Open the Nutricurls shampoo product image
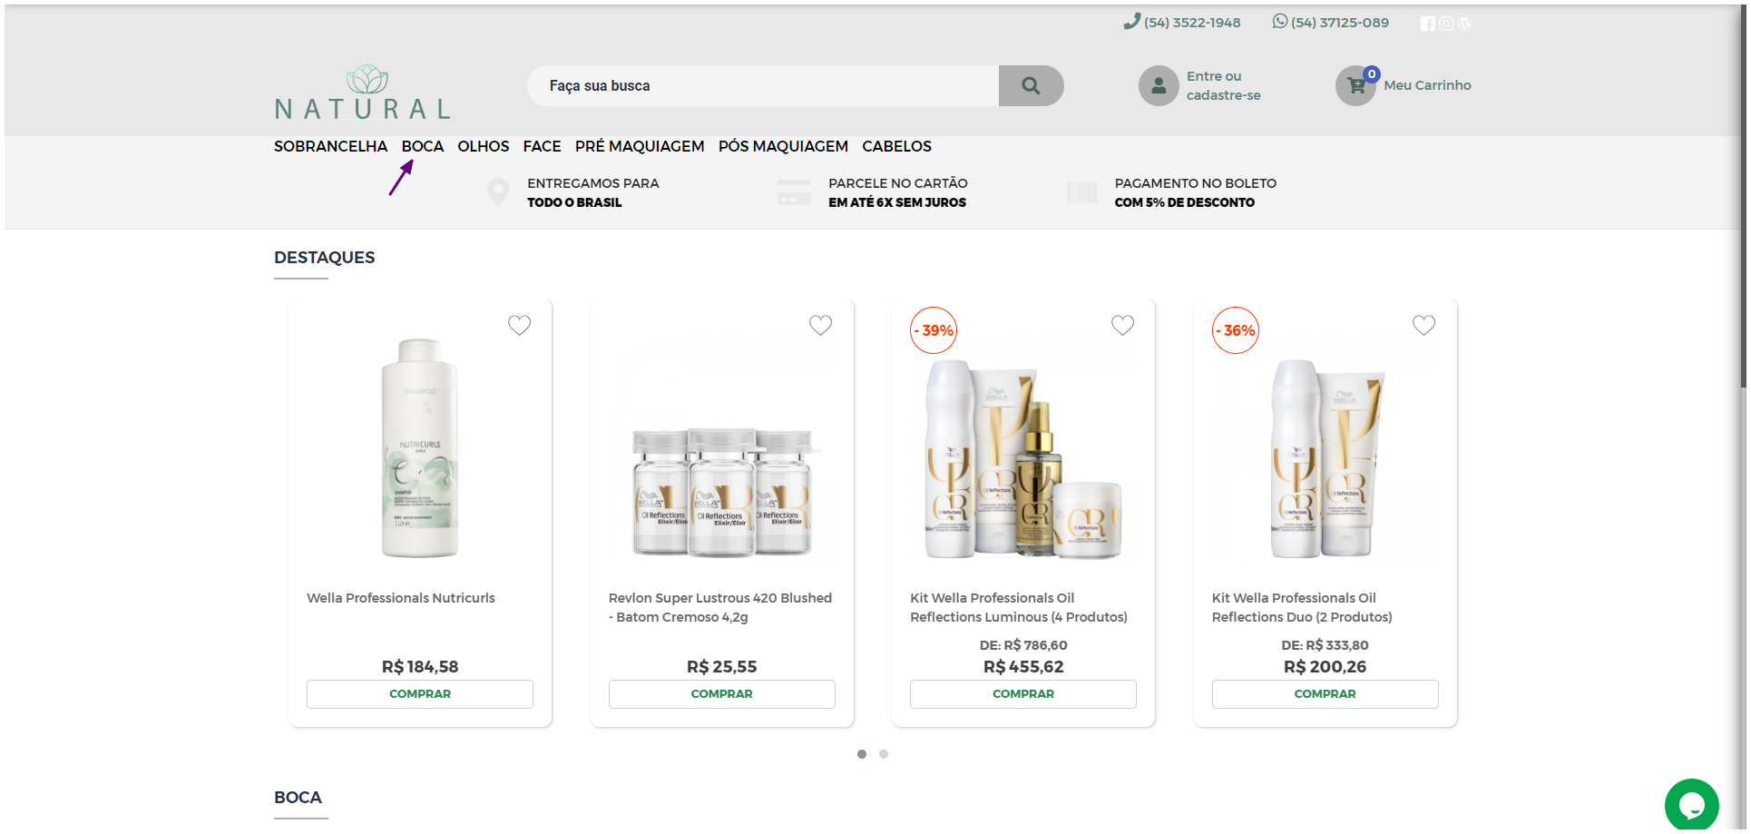The height and width of the screenshot is (834, 1751). click(x=420, y=448)
